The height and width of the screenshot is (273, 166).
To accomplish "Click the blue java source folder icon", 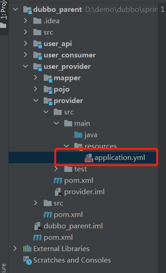I will click(78, 135).
